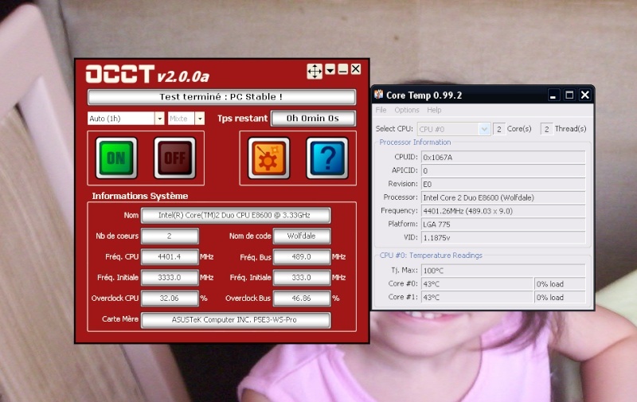Click Fréq. Bus value 489.0
Viewport: 637px width, 402px height.
(x=302, y=257)
